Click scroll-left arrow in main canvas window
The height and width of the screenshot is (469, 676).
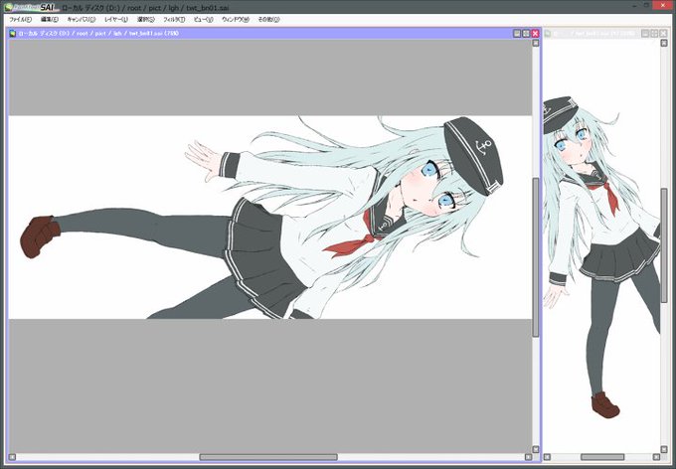click(x=12, y=457)
